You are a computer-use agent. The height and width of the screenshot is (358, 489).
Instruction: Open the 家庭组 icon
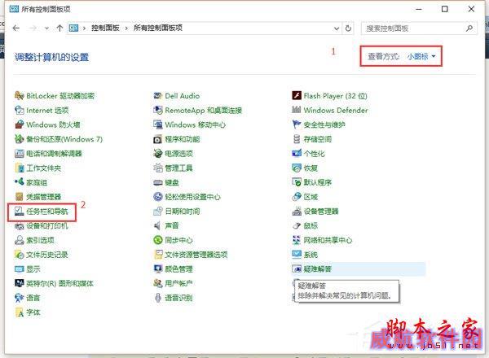tap(20, 182)
